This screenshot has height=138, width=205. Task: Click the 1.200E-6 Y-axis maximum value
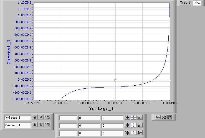coord(24,2)
